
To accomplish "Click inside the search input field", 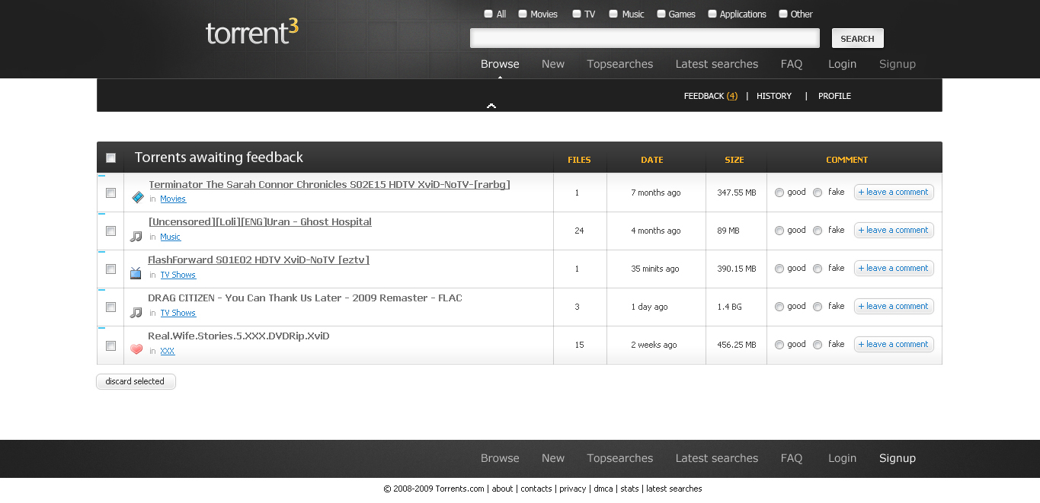I will (x=644, y=37).
